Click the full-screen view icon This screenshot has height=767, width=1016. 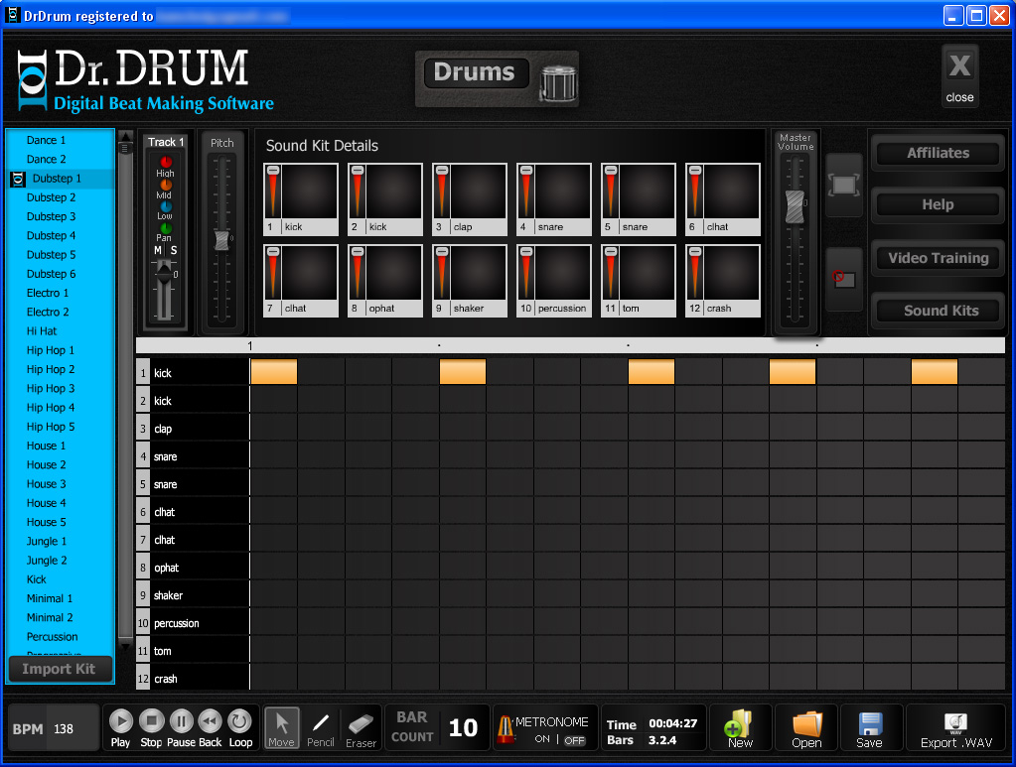843,186
